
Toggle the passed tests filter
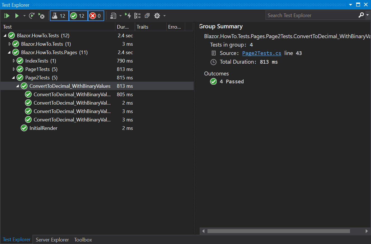point(78,16)
